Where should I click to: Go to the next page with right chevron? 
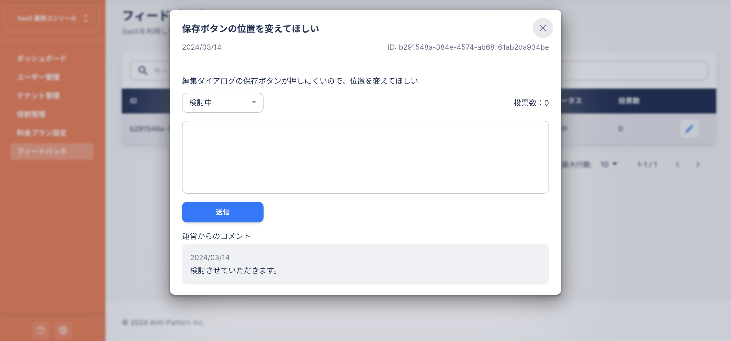tap(698, 164)
